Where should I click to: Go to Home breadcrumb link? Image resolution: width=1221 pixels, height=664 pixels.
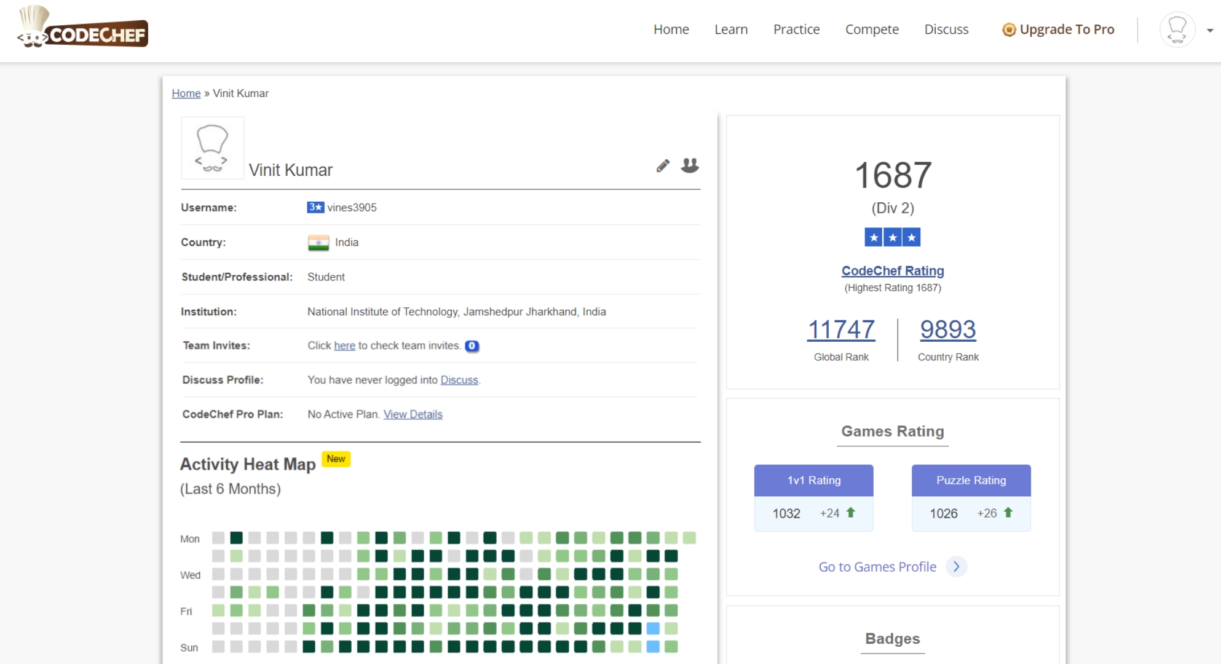coord(186,93)
